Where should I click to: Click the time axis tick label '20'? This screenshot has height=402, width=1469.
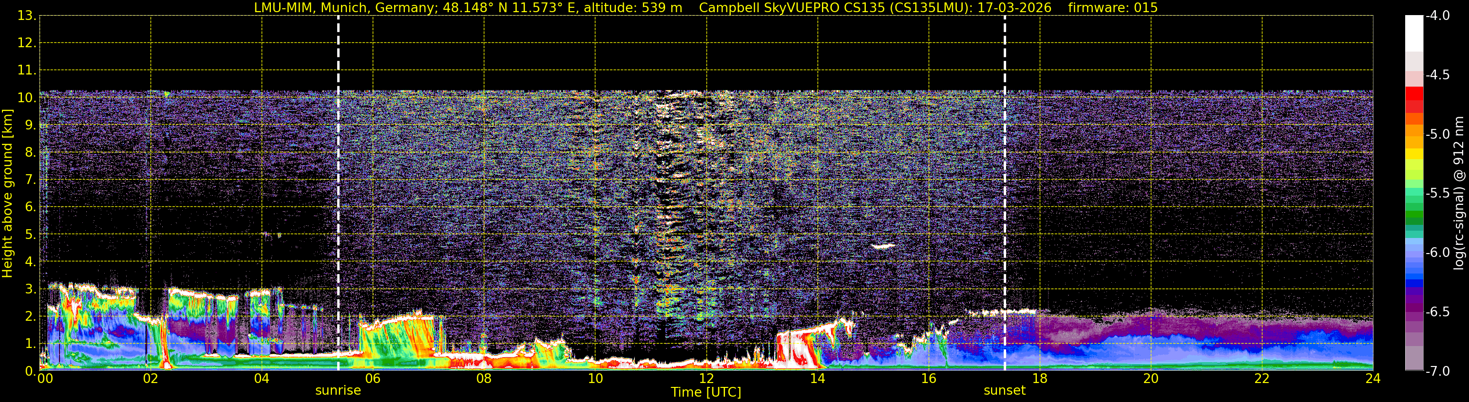[x=1151, y=379]
